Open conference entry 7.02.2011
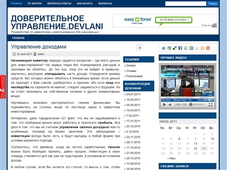 [133, 116]
